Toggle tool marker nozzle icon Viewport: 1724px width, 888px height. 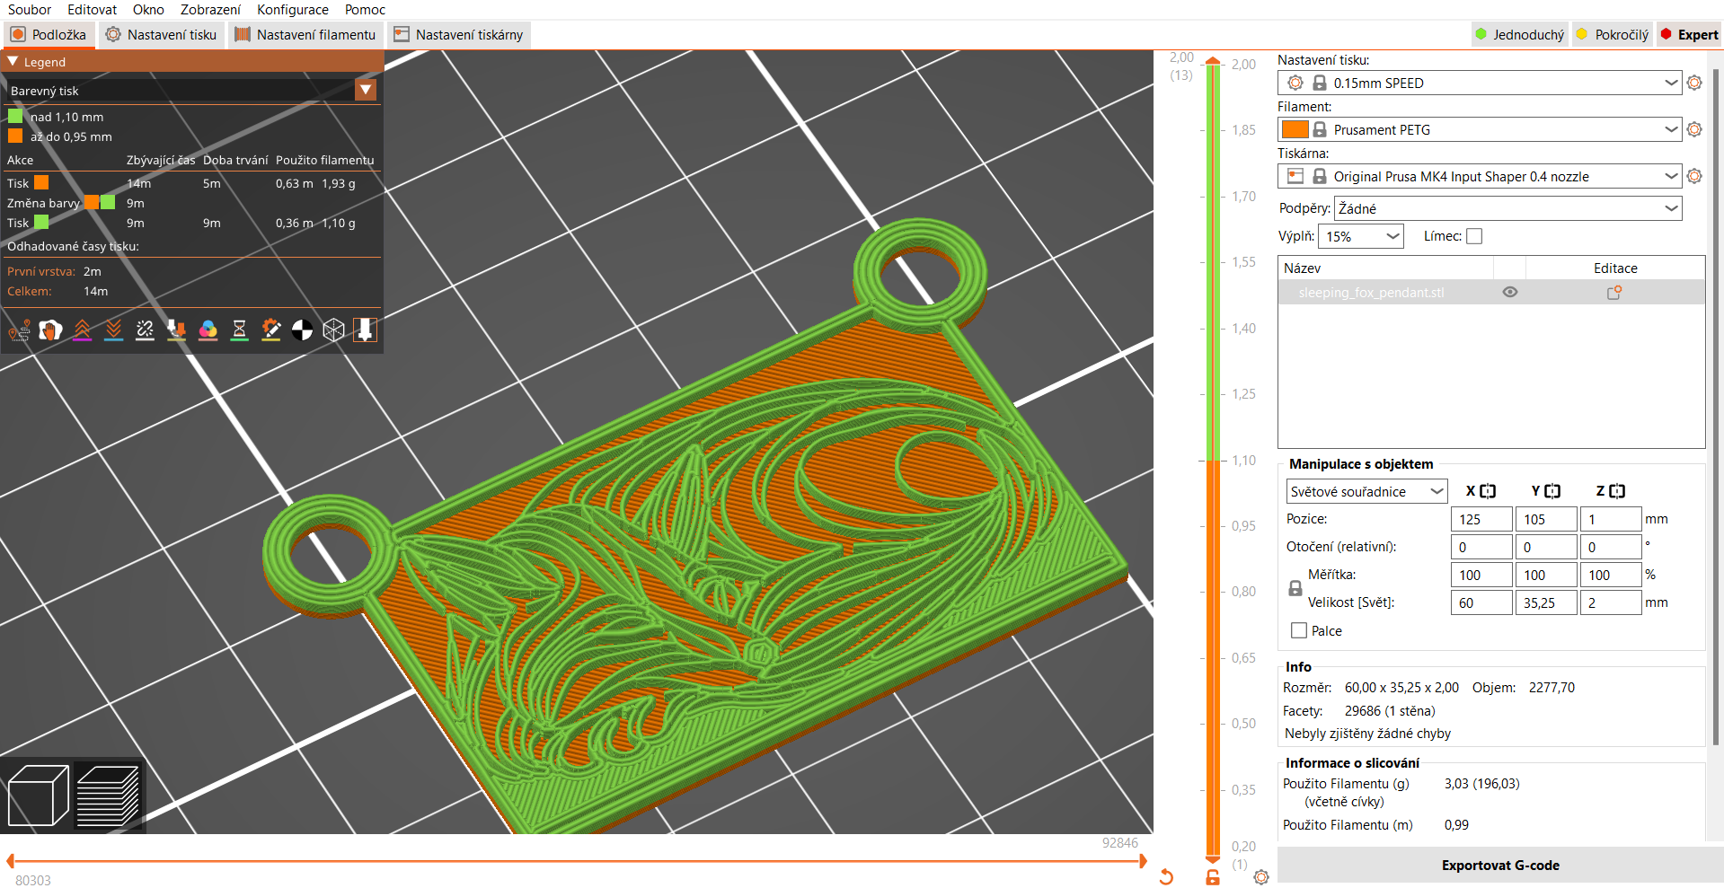(365, 330)
